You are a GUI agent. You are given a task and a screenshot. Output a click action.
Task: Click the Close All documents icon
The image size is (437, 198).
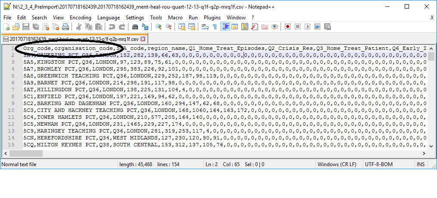[56, 27]
